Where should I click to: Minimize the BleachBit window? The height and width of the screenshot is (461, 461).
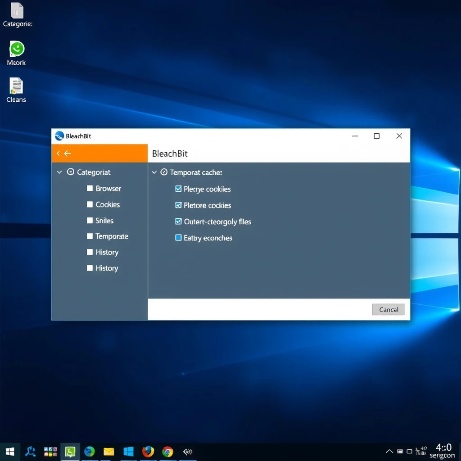355,136
